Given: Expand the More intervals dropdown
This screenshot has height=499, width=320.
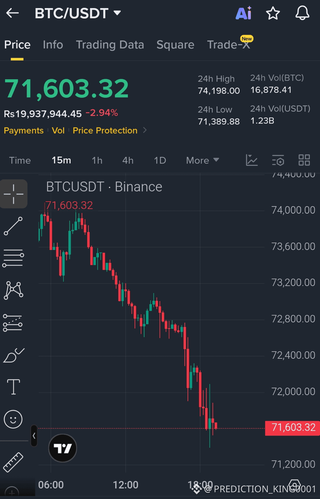Looking at the screenshot, I should pyautogui.click(x=203, y=160).
